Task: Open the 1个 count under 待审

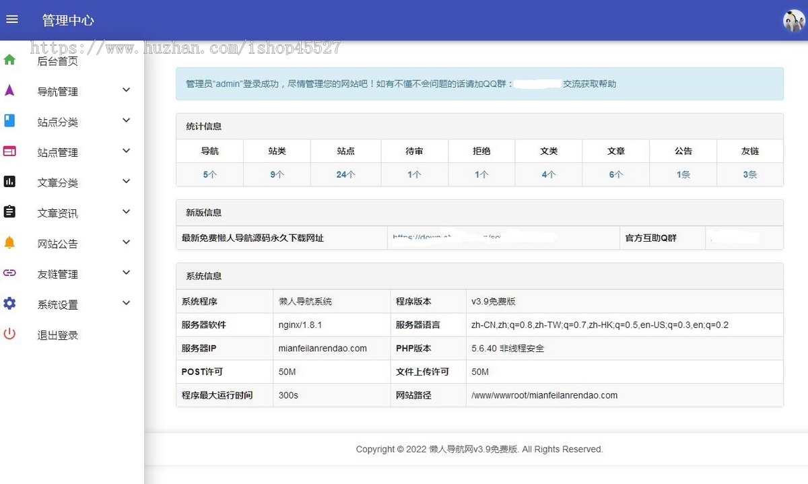Action: (415, 174)
